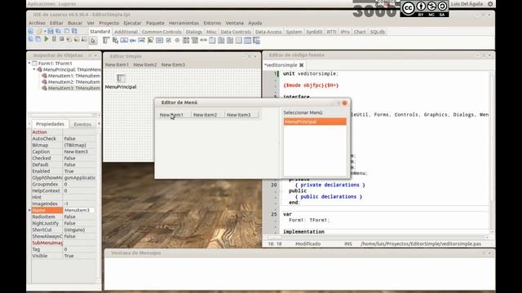
Task: Click the Caption property value New Item3
Action: pos(79,151)
